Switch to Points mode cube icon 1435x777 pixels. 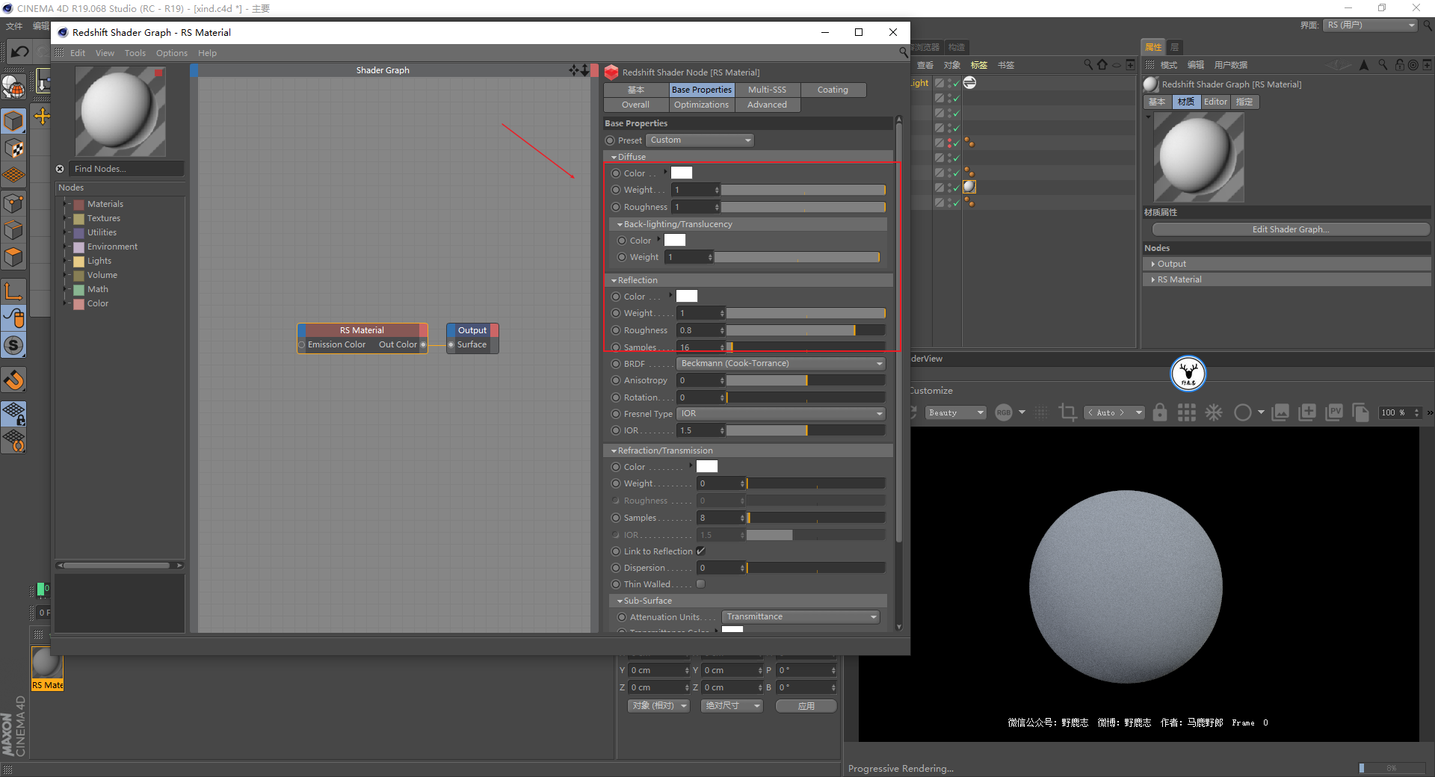(x=13, y=203)
